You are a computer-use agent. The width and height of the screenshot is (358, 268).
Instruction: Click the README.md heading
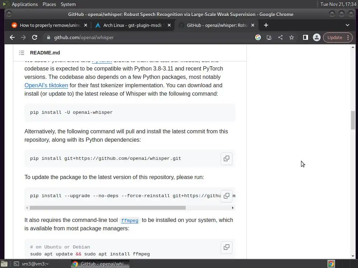coord(45,53)
